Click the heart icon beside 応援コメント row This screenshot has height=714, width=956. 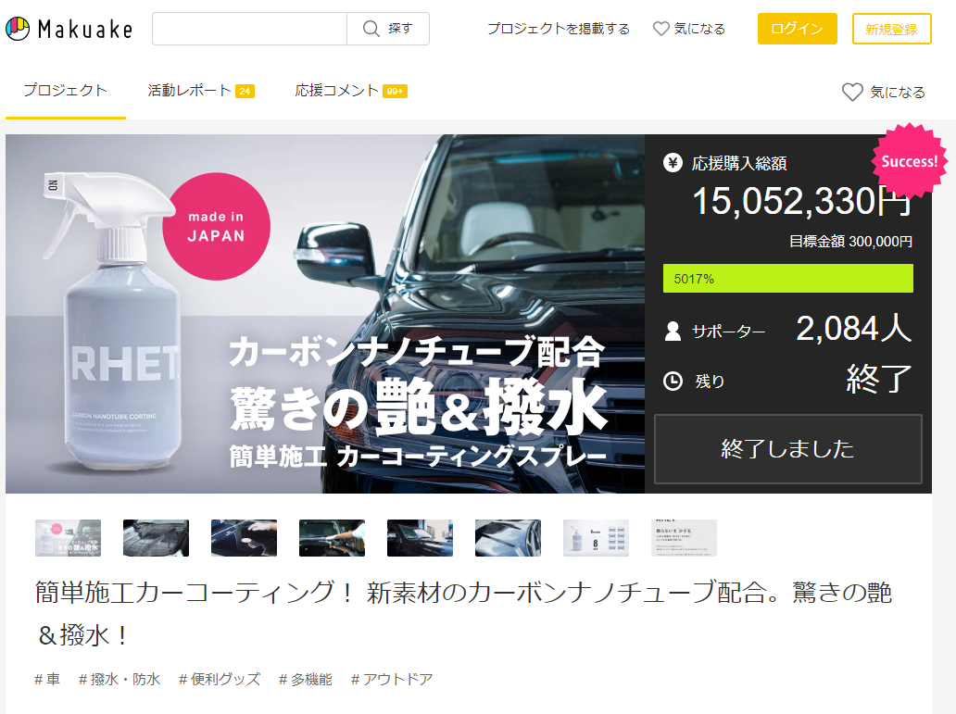click(x=851, y=92)
